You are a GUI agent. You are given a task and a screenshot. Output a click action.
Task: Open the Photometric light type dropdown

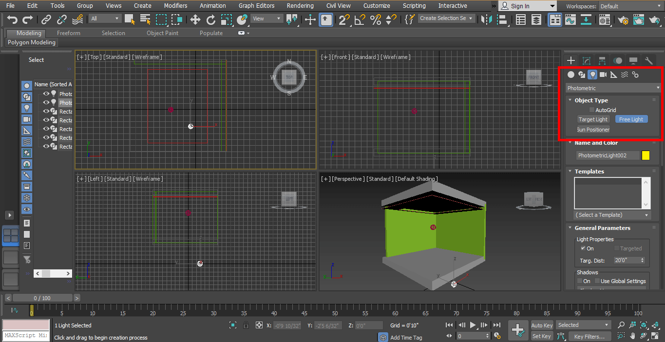tap(613, 88)
